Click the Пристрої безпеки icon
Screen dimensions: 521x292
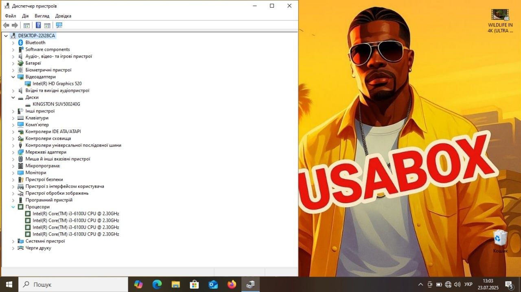coord(21,180)
